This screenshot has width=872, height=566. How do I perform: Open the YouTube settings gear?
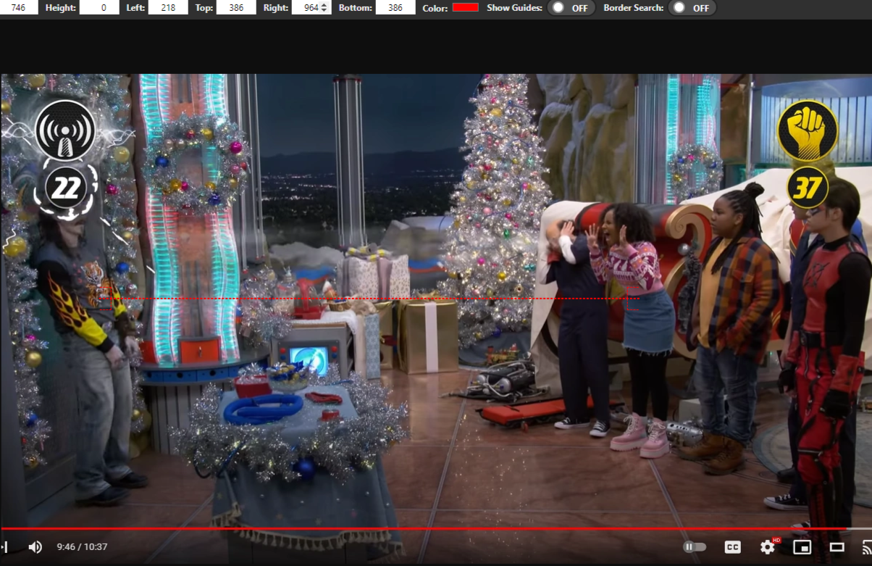(x=768, y=547)
